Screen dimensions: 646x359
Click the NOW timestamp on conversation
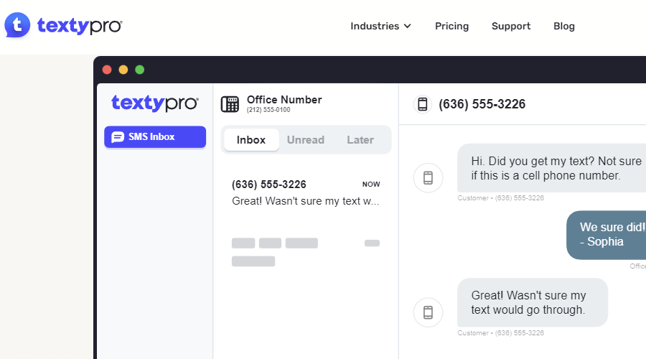pos(371,185)
